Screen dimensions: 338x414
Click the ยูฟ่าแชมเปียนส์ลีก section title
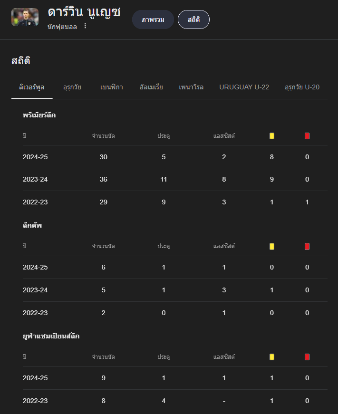click(51, 336)
